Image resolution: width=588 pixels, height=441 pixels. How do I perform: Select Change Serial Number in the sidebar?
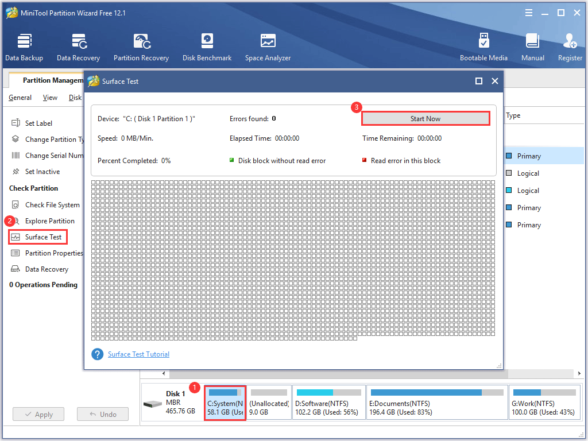pos(47,155)
